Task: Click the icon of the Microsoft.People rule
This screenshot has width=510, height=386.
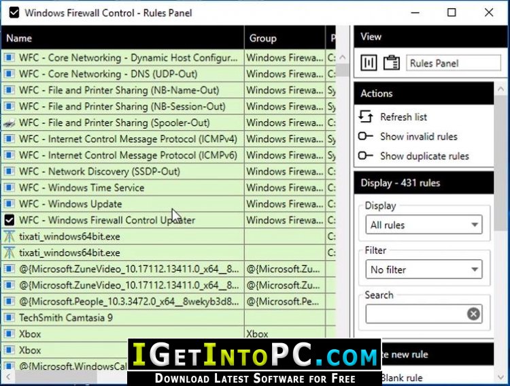Action: 9,302
